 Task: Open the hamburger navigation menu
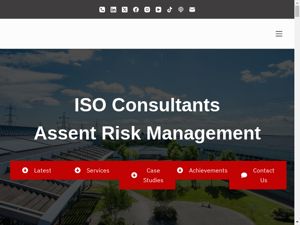coord(279,34)
